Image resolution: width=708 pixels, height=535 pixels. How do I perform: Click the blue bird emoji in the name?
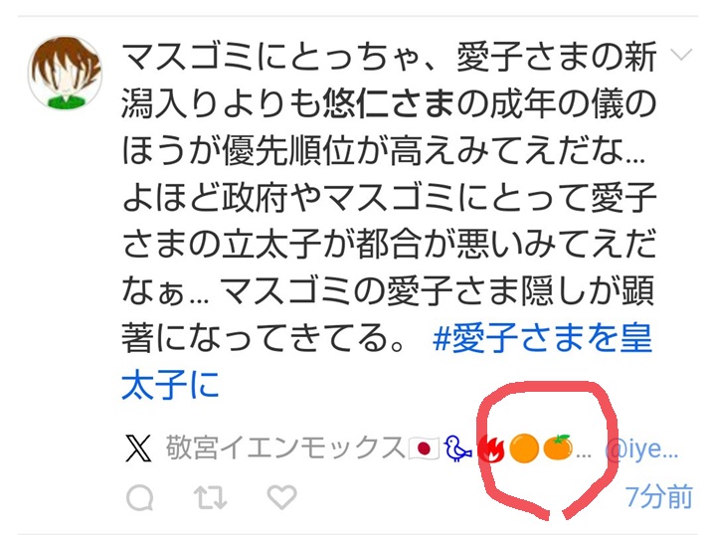point(458,448)
